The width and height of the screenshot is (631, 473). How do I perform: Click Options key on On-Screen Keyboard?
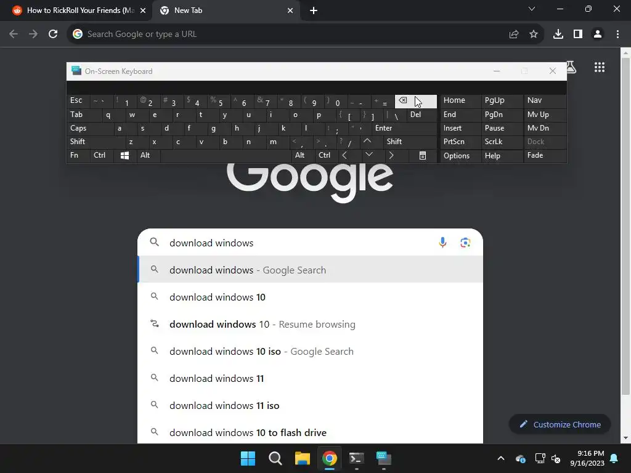click(x=460, y=156)
